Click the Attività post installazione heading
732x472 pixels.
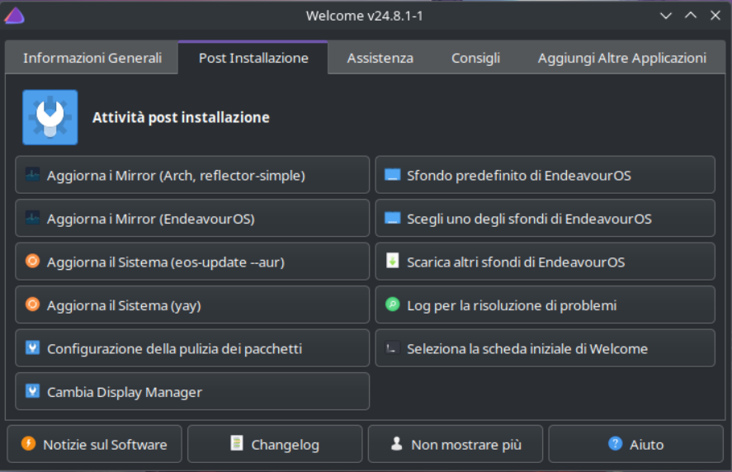tap(181, 118)
